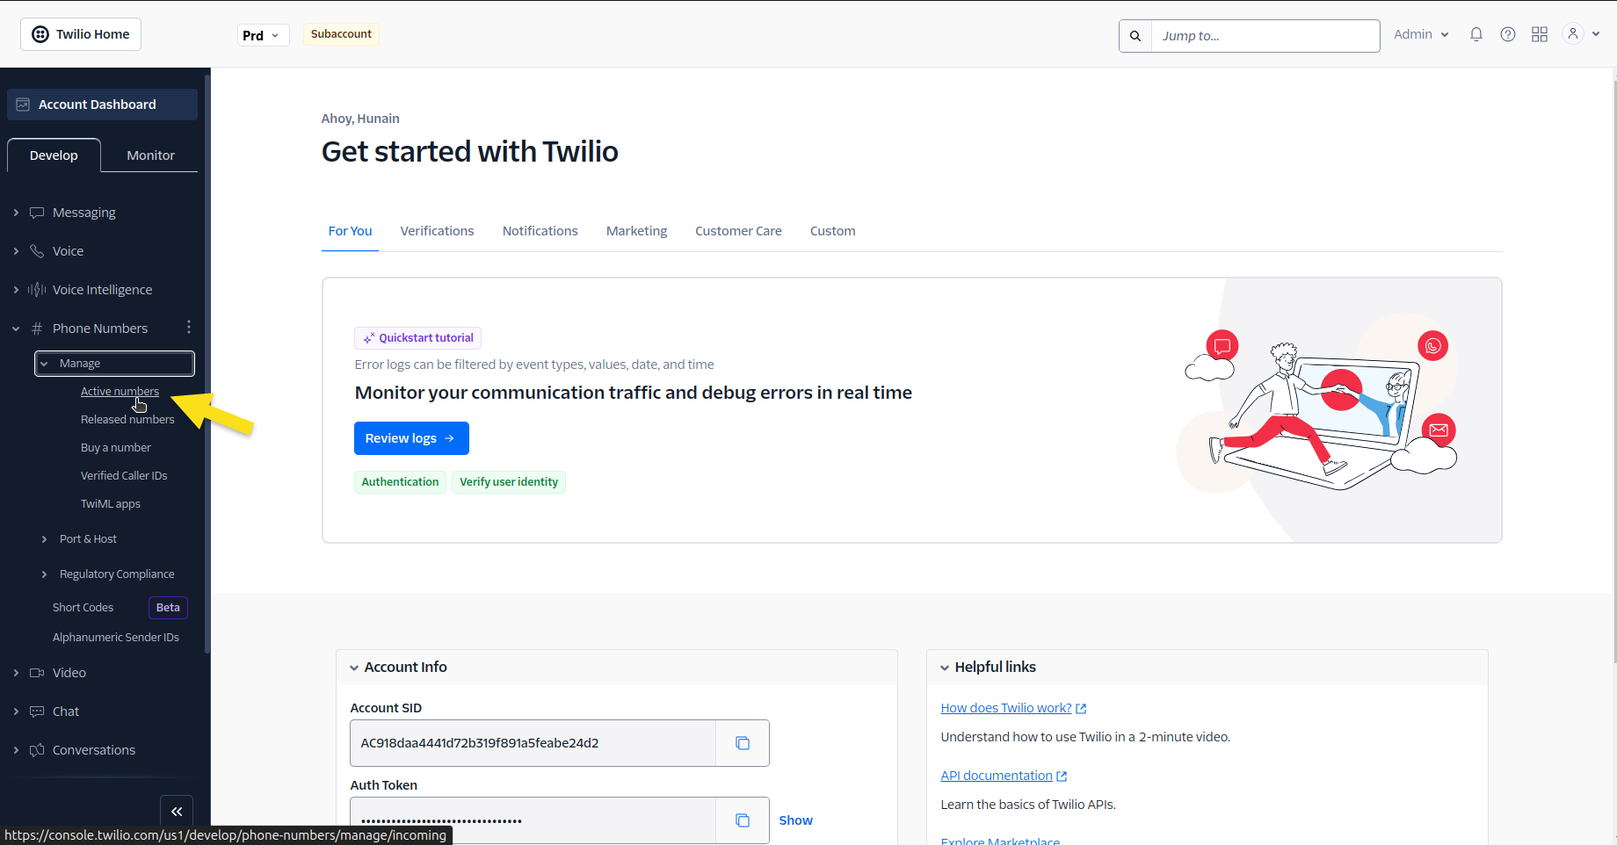Collapse the Account Info panel

pos(354,668)
